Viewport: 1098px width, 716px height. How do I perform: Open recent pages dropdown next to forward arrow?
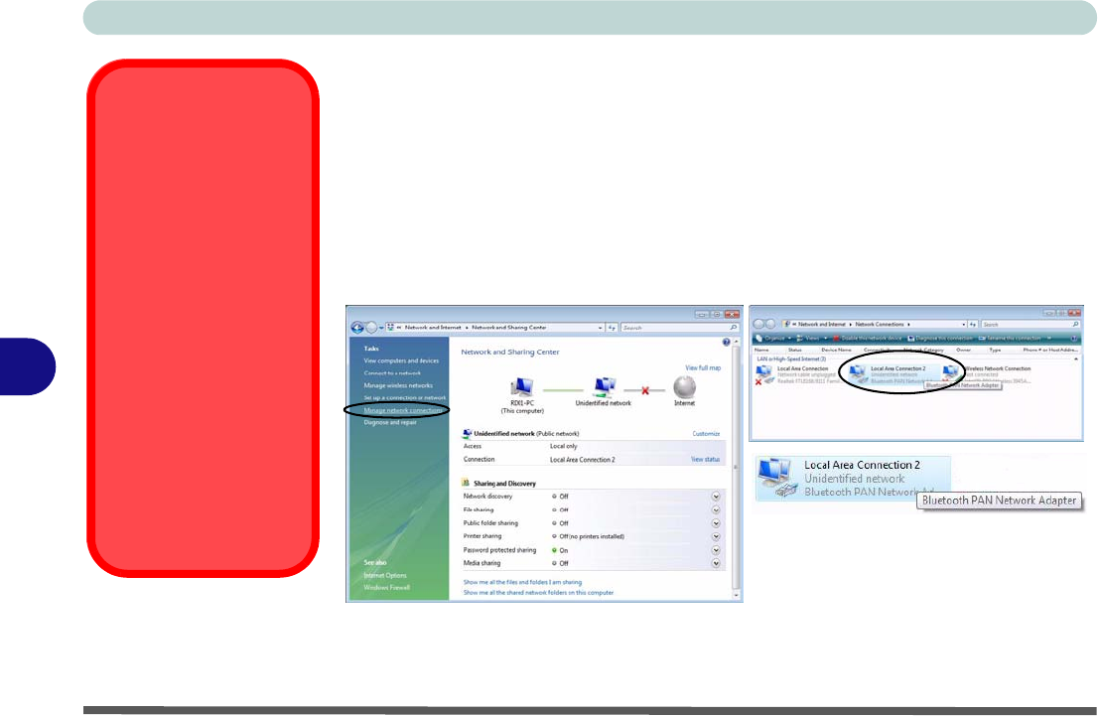click(x=381, y=328)
